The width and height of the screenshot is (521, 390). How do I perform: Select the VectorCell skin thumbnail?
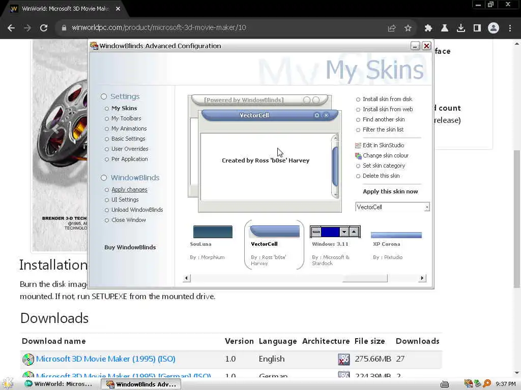coord(274,232)
